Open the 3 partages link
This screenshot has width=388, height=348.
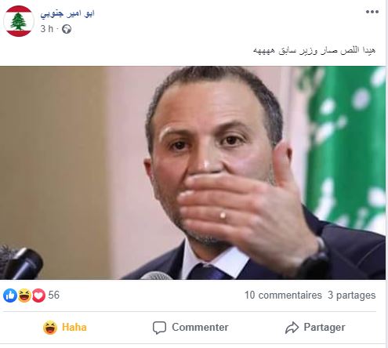pos(352,295)
